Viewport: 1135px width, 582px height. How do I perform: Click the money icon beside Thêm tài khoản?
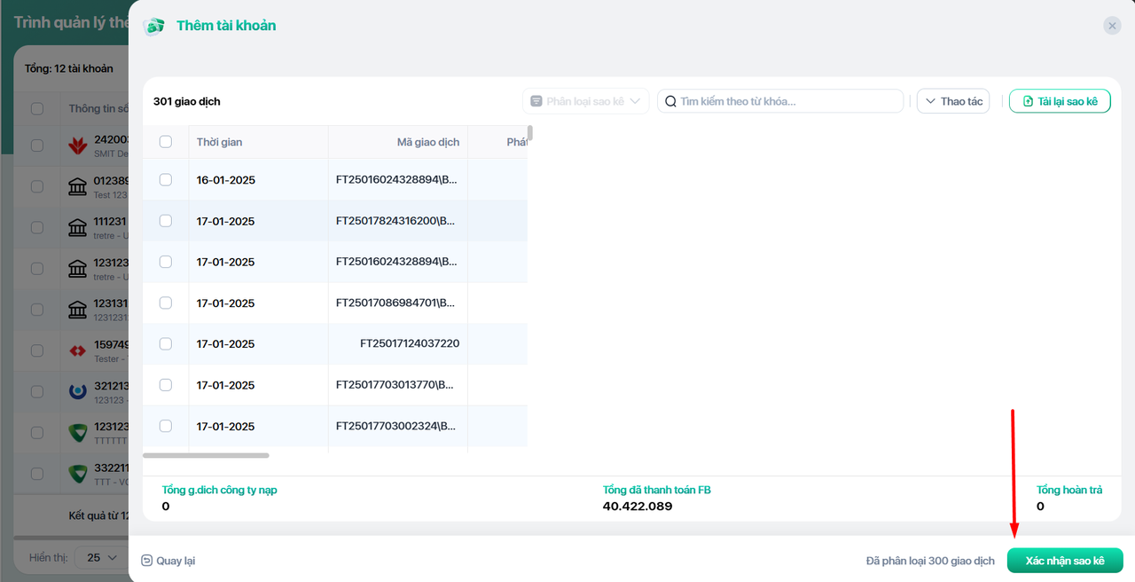[x=154, y=27]
